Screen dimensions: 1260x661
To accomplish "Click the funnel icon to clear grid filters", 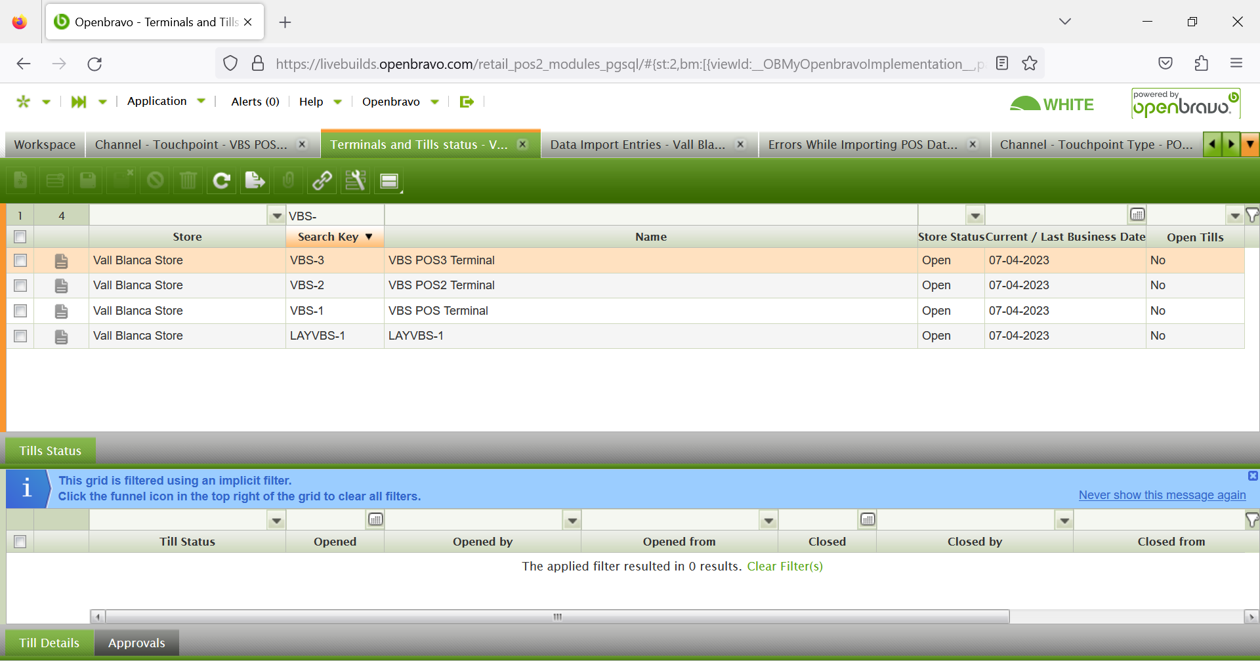I will (x=1252, y=215).
